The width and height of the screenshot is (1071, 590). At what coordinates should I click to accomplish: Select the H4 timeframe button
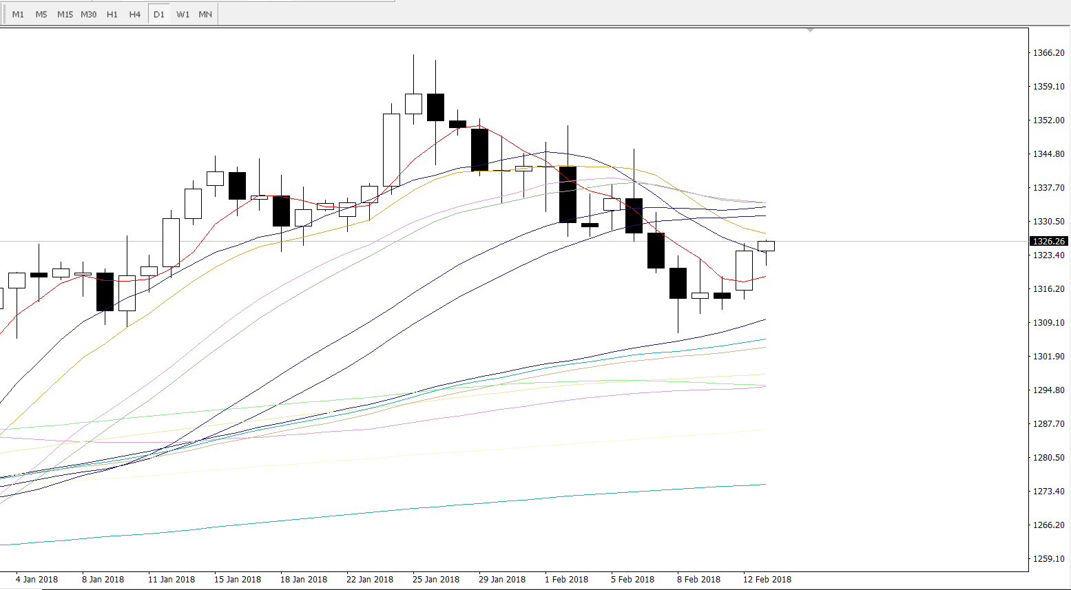click(x=135, y=14)
